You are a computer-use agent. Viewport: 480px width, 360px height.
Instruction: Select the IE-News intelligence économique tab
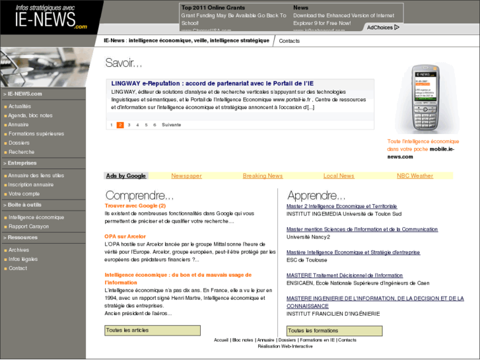[x=186, y=40]
